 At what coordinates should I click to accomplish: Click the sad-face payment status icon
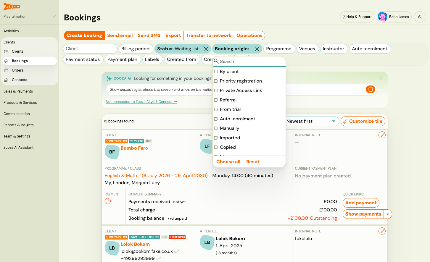click(x=108, y=201)
